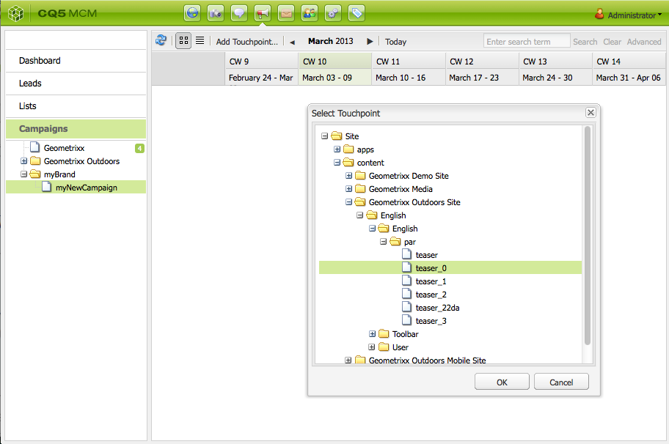This screenshot has width=669, height=444.
Task: Click the teaser page icon
Action: (x=407, y=254)
